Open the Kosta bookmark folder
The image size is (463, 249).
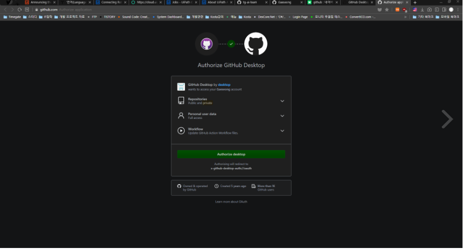click(x=245, y=17)
